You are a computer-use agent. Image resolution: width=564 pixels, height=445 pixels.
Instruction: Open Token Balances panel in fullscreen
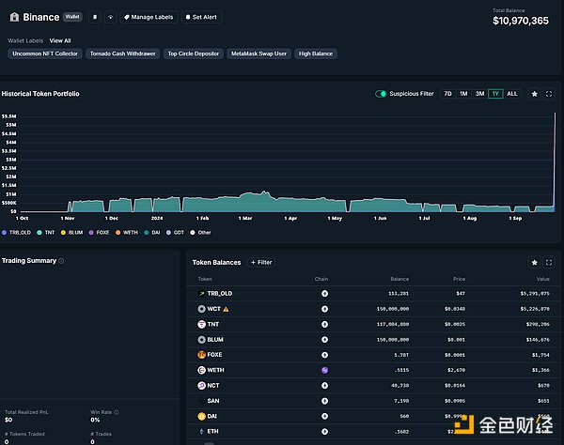pos(549,263)
